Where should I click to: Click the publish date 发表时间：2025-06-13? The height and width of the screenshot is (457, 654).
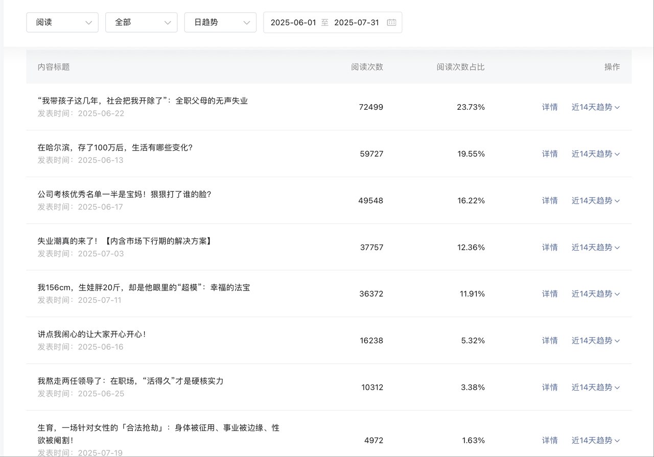[x=81, y=160]
